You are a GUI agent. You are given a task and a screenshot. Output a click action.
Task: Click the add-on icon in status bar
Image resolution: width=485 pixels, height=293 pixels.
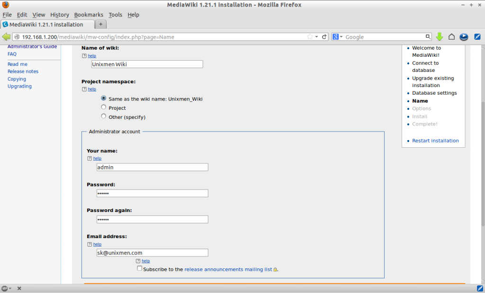(4, 288)
